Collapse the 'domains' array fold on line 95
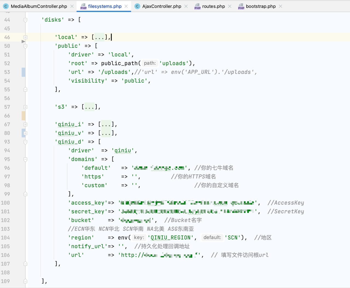The image size is (350, 288). 25,160
